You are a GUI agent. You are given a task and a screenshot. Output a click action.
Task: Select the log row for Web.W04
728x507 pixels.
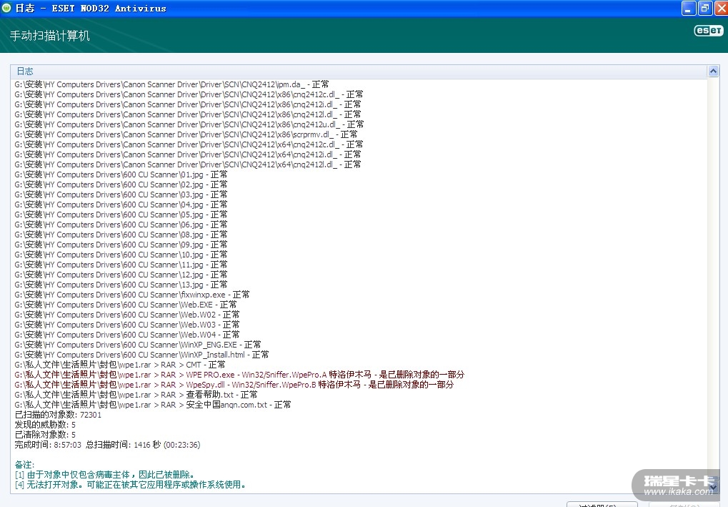(127, 335)
